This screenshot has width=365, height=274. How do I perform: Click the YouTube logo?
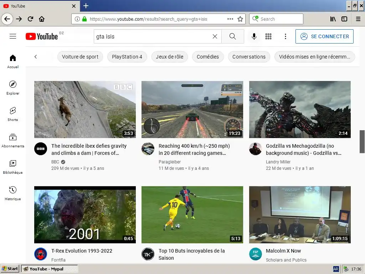coord(42,36)
